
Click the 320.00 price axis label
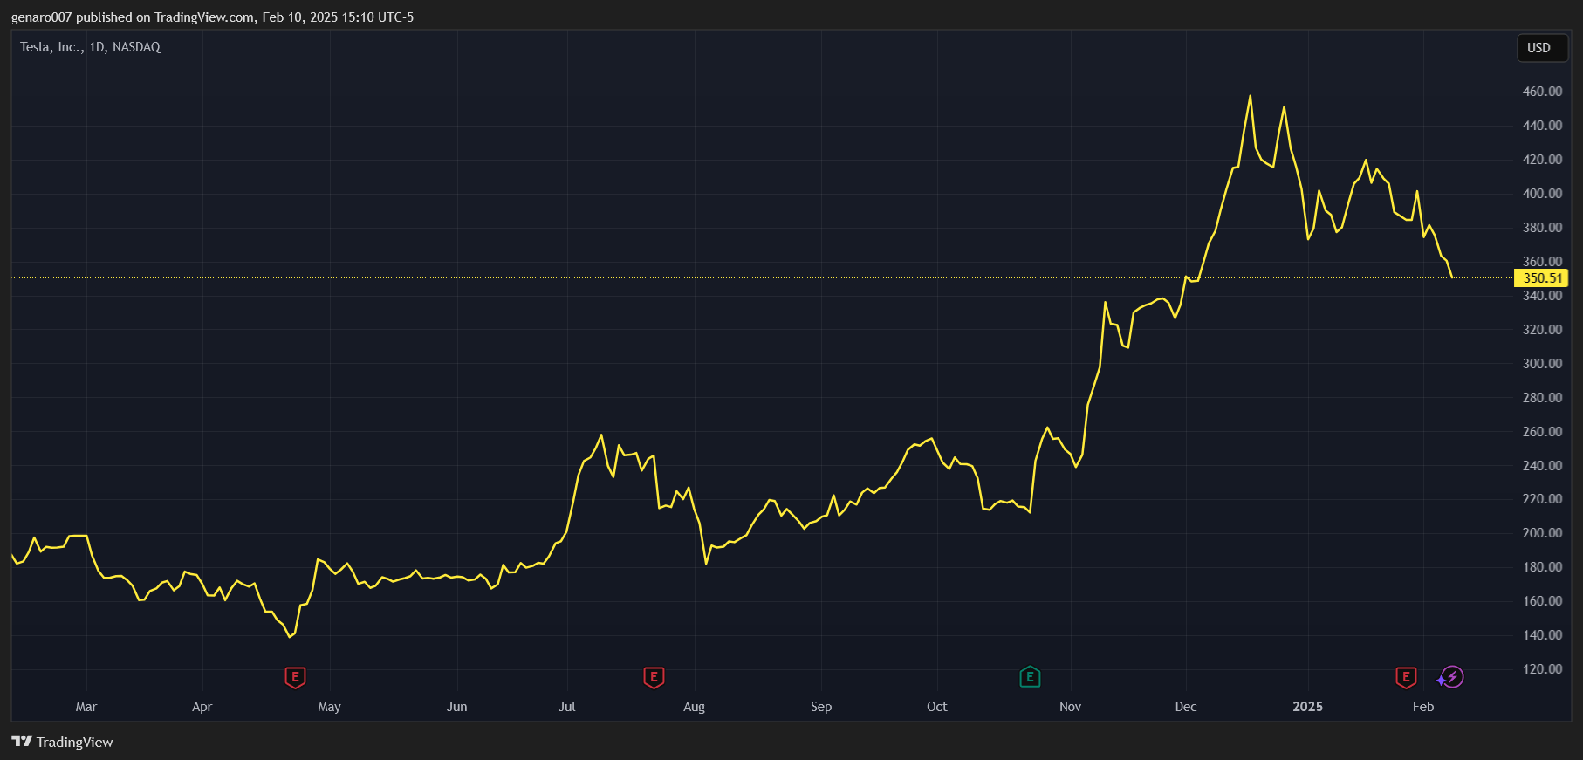pyautogui.click(x=1542, y=330)
